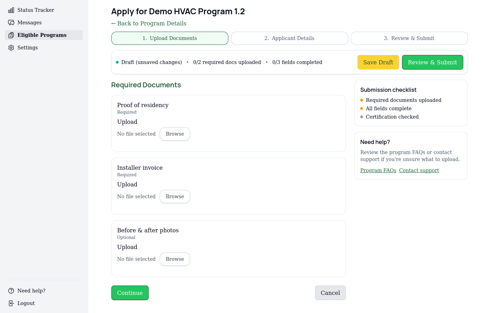The width and height of the screenshot is (489, 313).
Task: Switch to the Upload Documents step
Action: (x=169, y=38)
